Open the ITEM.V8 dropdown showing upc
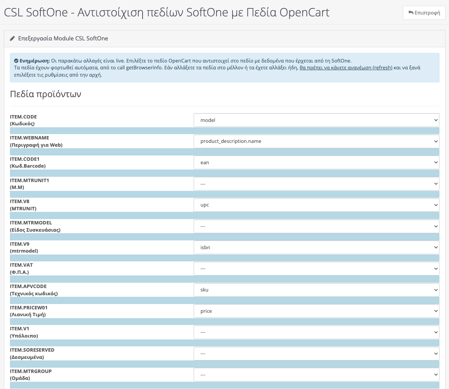Screen dimensions: 449x389 (316, 205)
